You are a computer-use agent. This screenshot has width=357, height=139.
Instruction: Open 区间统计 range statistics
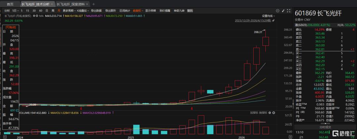click(x=125, y=11)
